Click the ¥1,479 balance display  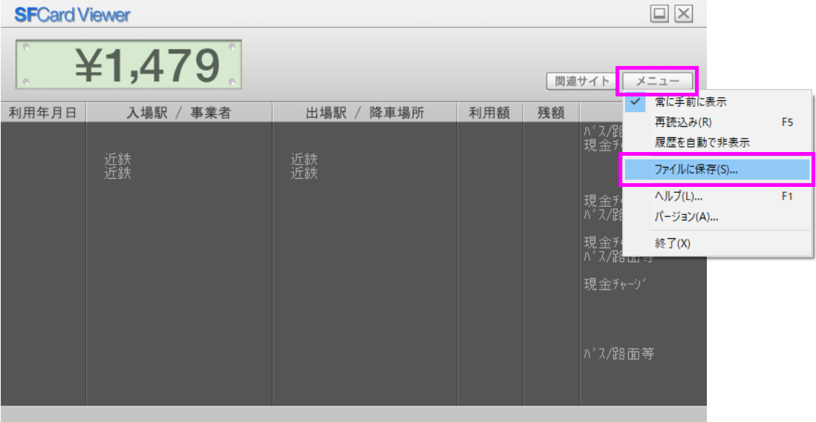point(129,65)
